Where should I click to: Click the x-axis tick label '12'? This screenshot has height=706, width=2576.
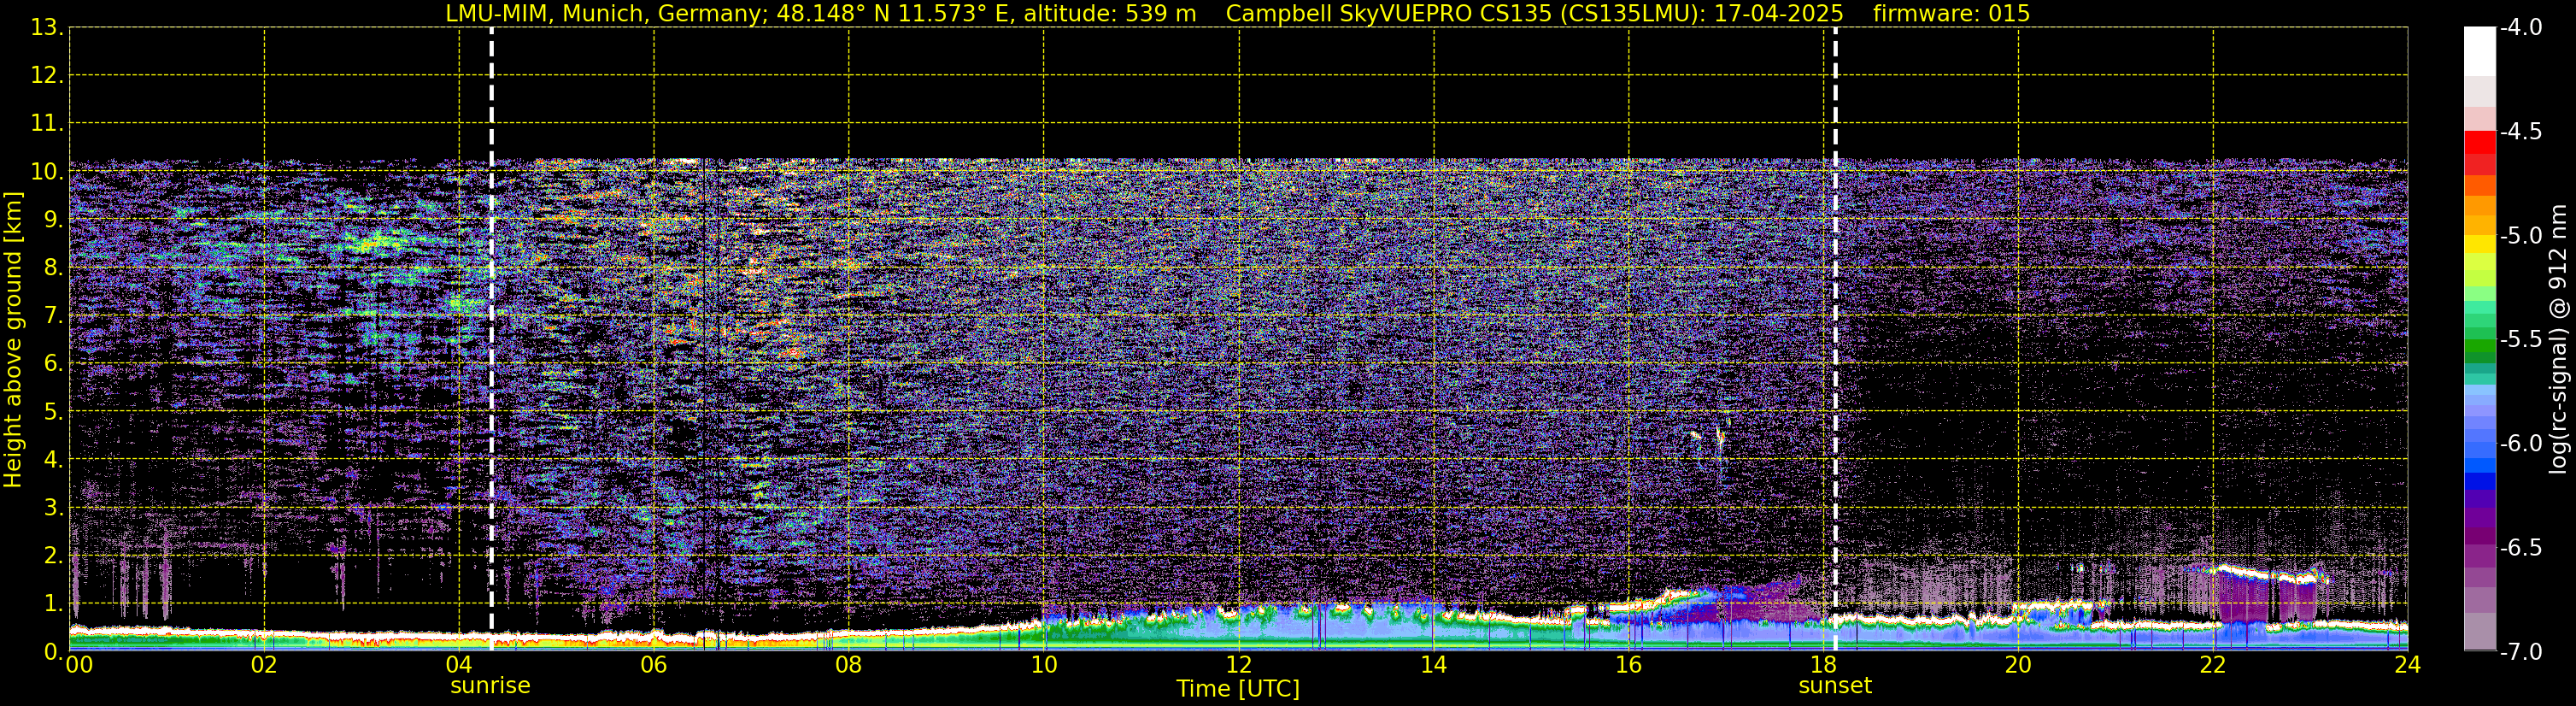point(1238,665)
